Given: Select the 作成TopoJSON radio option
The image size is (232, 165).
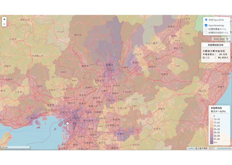Looking at the screenshot, I should pyautogui.click(x=206, y=20).
